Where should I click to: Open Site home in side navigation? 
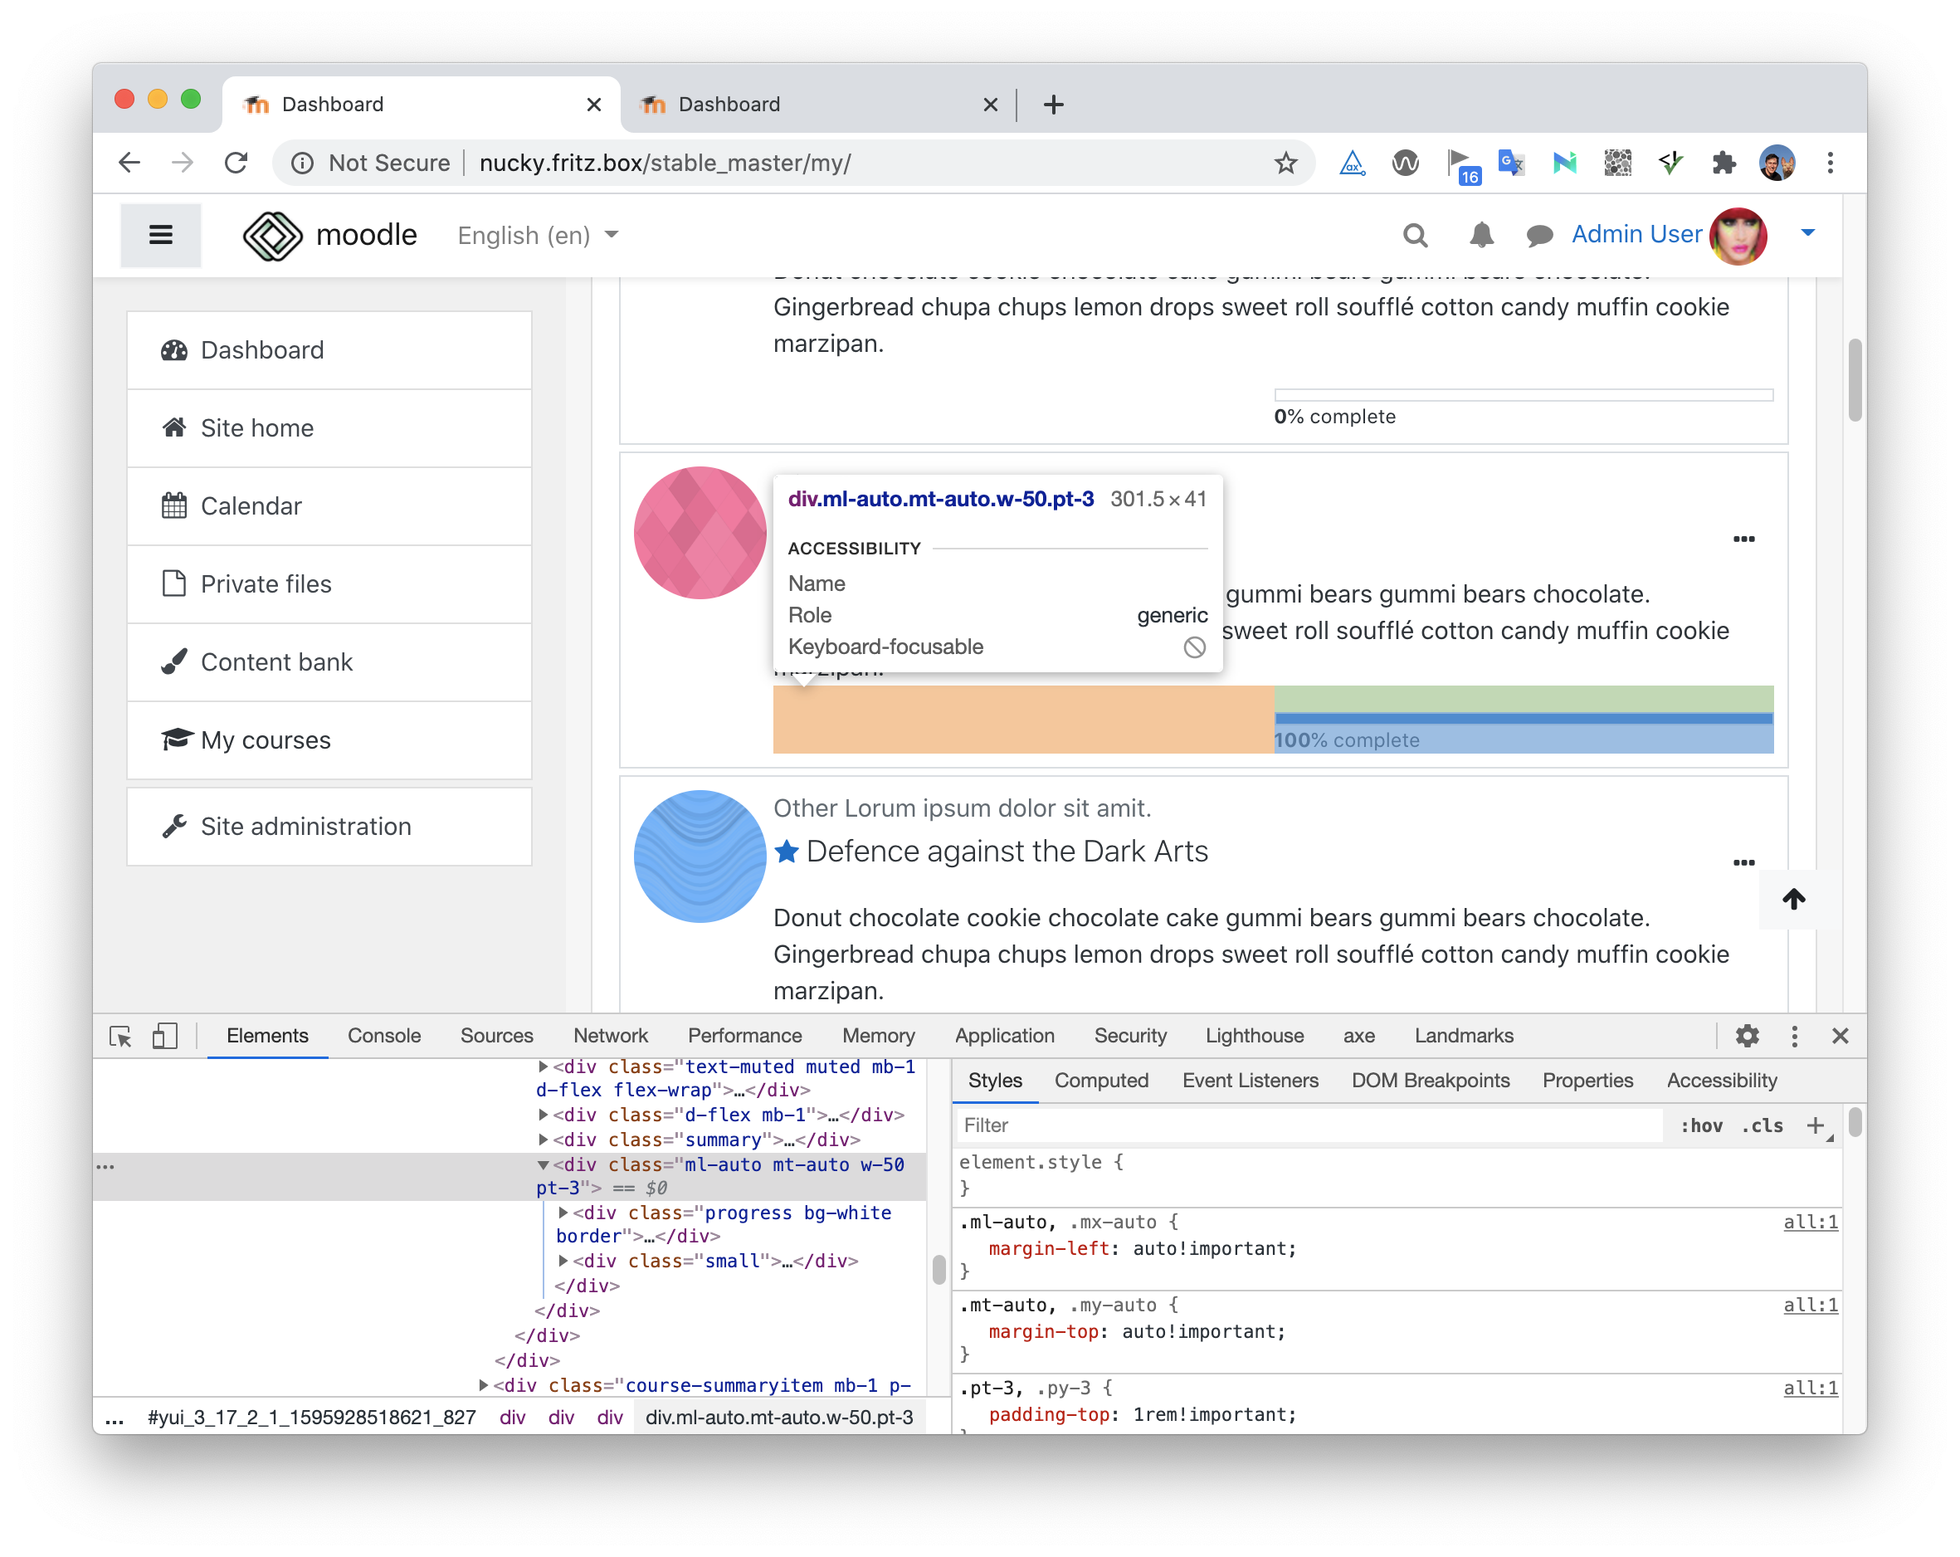[329, 427]
